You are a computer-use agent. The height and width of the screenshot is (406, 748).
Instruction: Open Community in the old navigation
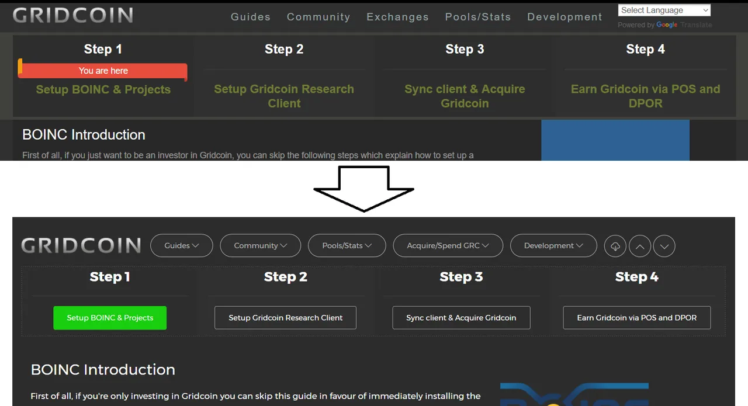pyautogui.click(x=318, y=17)
